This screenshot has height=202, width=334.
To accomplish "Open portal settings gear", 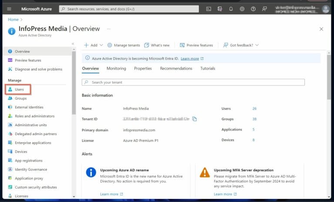I will click(x=242, y=9).
